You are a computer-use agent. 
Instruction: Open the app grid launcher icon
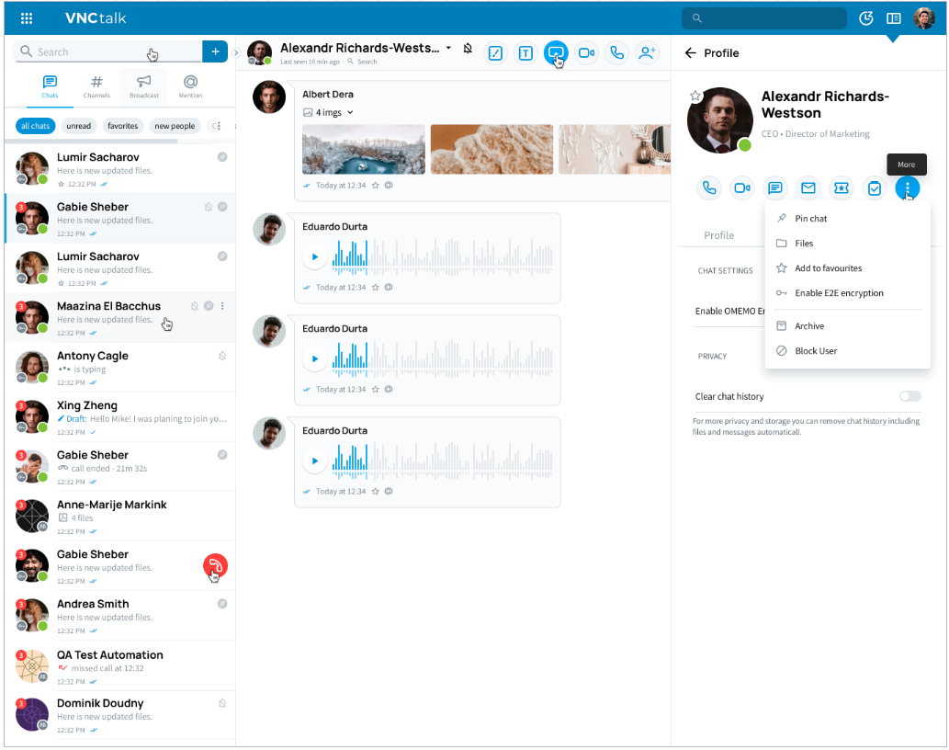click(27, 18)
